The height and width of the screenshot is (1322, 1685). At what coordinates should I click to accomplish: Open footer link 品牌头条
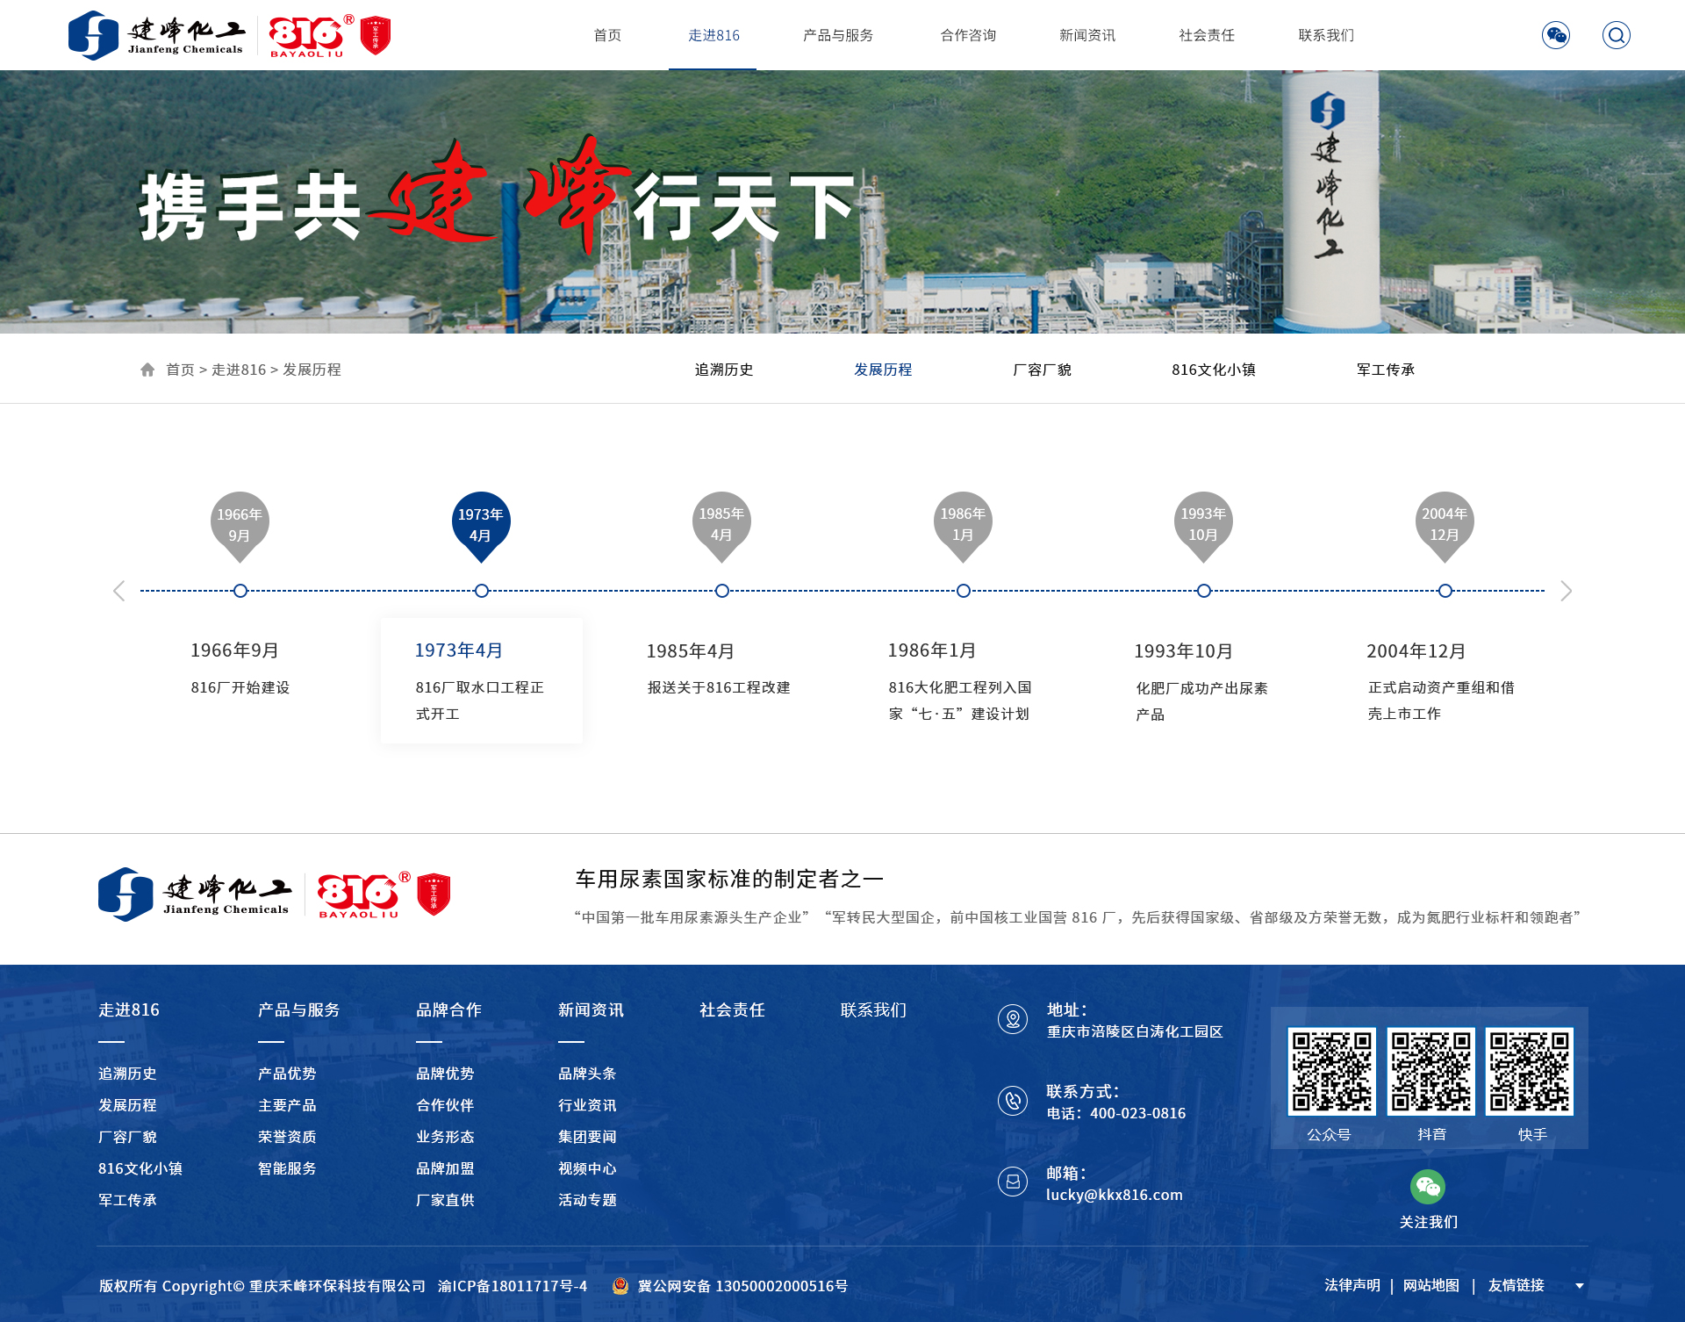click(587, 1074)
